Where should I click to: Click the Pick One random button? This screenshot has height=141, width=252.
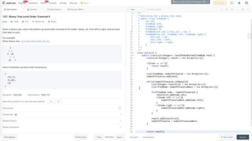point(81,137)
